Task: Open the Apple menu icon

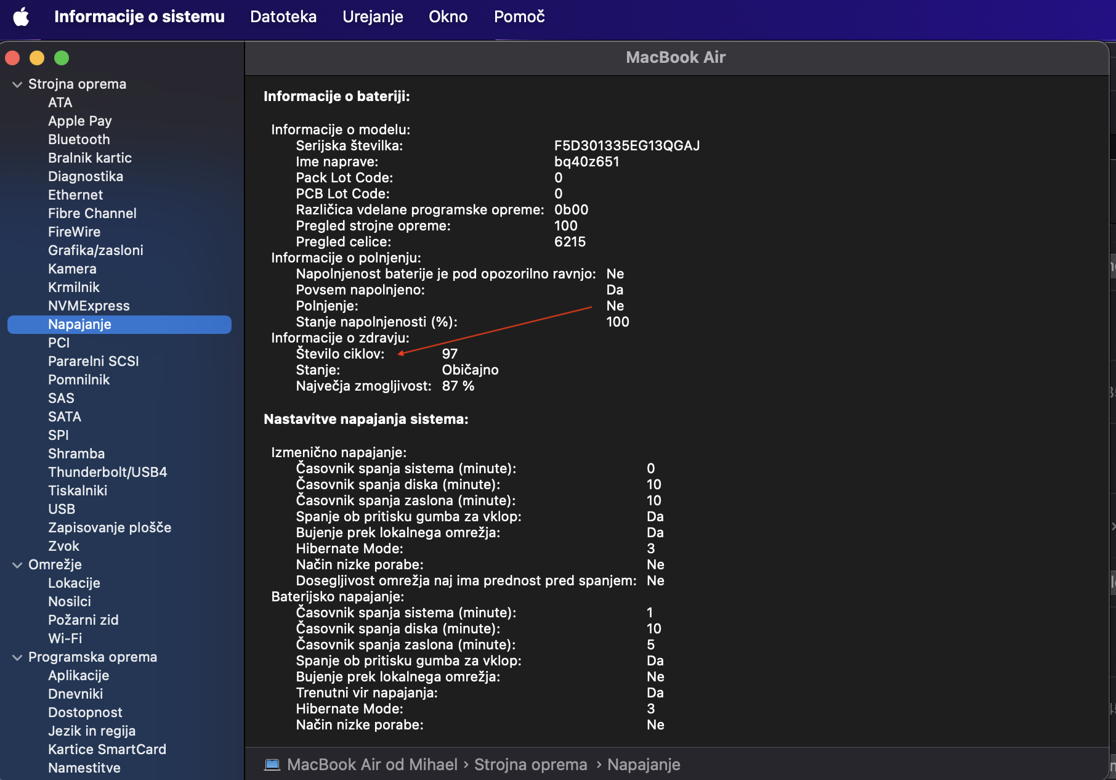Action: coord(21,17)
